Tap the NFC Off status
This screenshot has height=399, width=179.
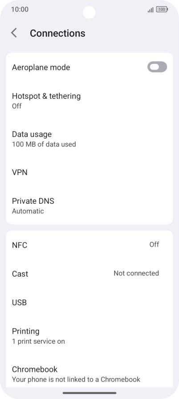(x=154, y=244)
